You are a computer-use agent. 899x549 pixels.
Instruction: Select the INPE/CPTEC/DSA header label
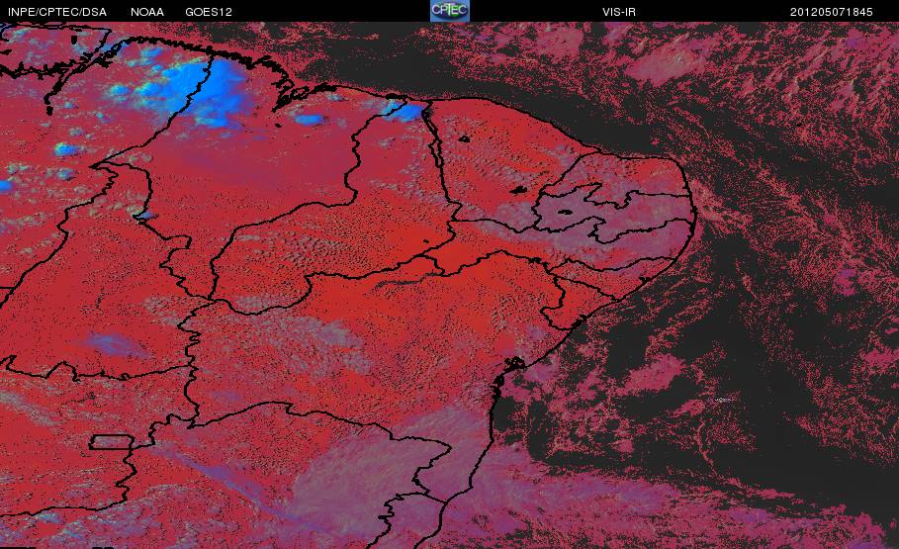[x=57, y=12]
